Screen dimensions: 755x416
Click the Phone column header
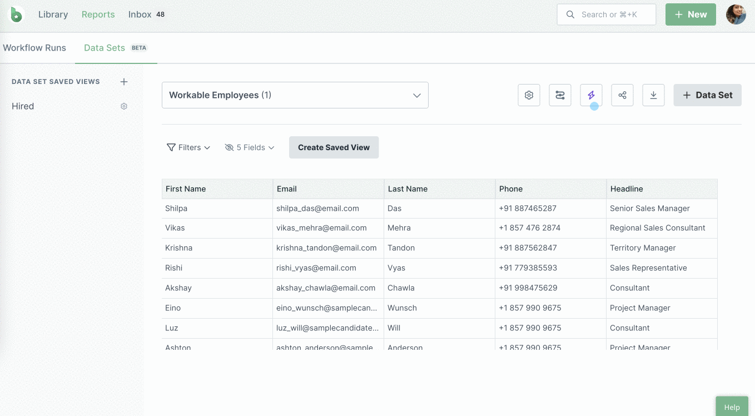[551, 189]
